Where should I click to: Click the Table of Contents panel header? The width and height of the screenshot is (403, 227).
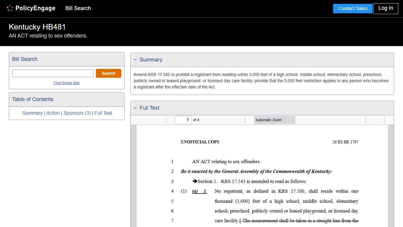pyautogui.click(x=33, y=99)
